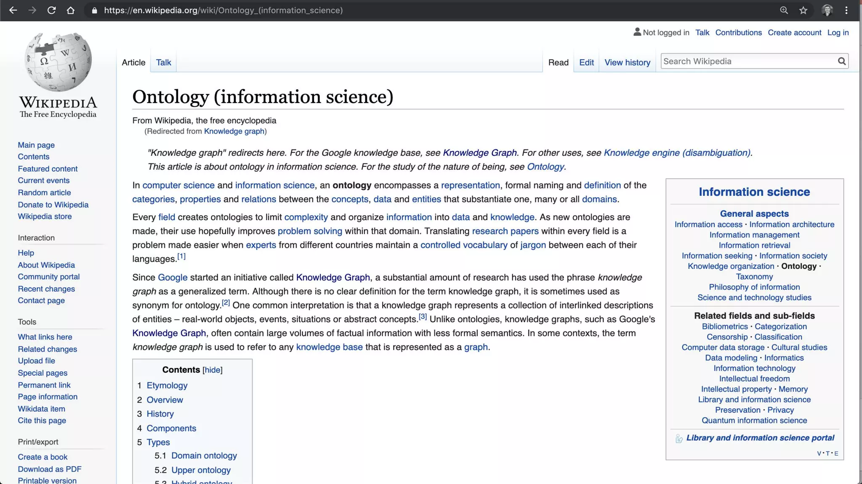The width and height of the screenshot is (862, 484).
Task: Hide the Contents table
Action: click(x=212, y=370)
